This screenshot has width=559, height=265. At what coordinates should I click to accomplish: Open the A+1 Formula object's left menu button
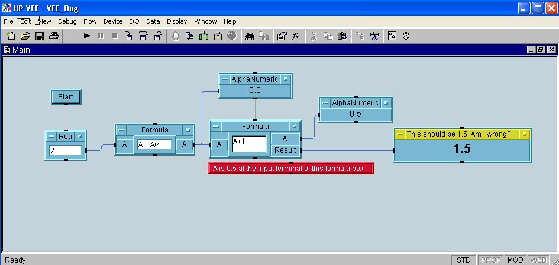point(217,127)
